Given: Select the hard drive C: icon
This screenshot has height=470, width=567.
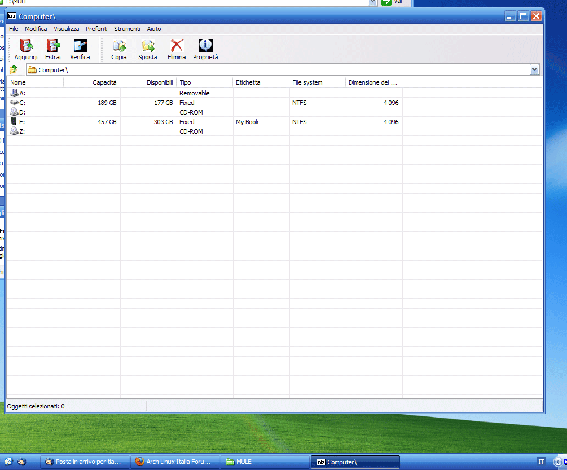Looking at the screenshot, I should [14, 103].
